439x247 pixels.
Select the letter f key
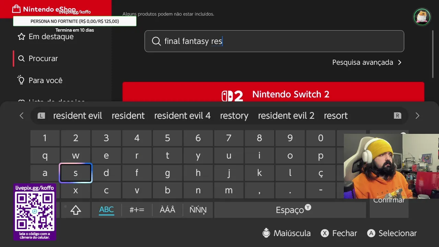pyautogui.click(x=137, y=173)
